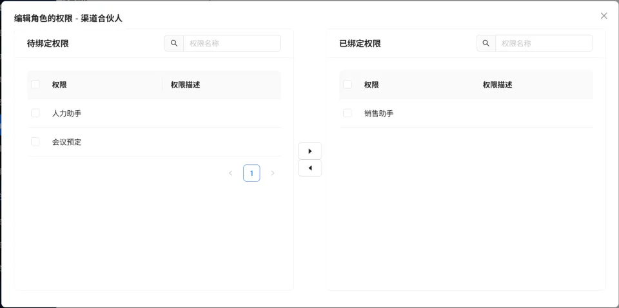Click the 权限 column header in 已绑定权限
Viewport: 619px width, 308px height.
[371, 84]
